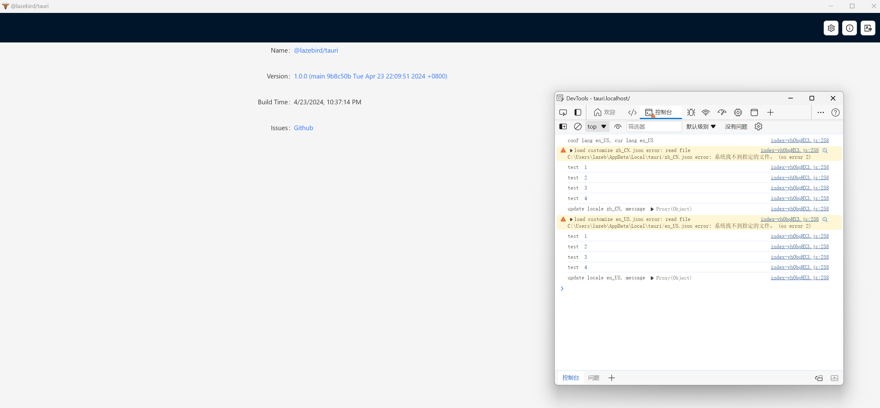Click the 筛选器 filter input
The width and height of the screenshot is (880, 408).
(x=654, y=126)
